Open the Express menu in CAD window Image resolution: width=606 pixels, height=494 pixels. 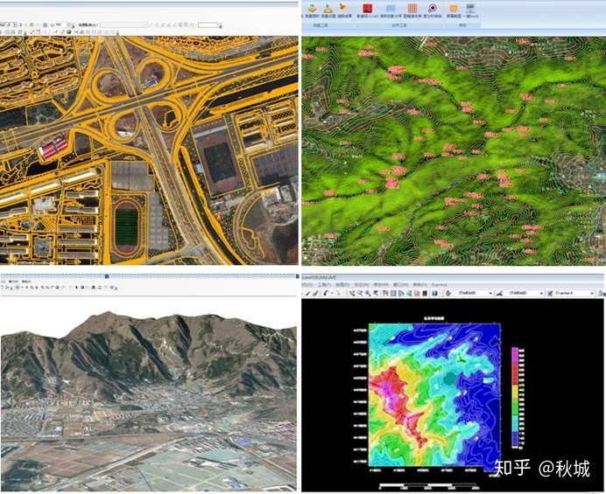point(439,285)
